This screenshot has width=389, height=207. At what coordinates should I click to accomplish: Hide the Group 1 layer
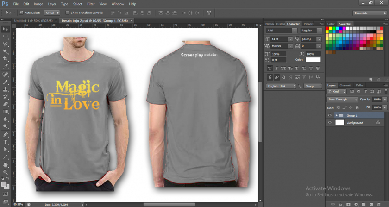(330, 115)
